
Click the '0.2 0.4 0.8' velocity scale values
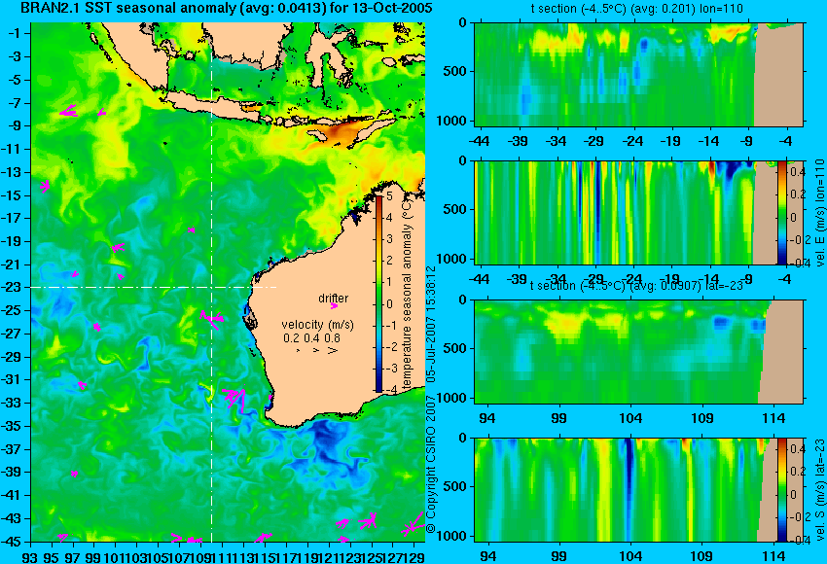pyautogui.click(x=311, y=337)
